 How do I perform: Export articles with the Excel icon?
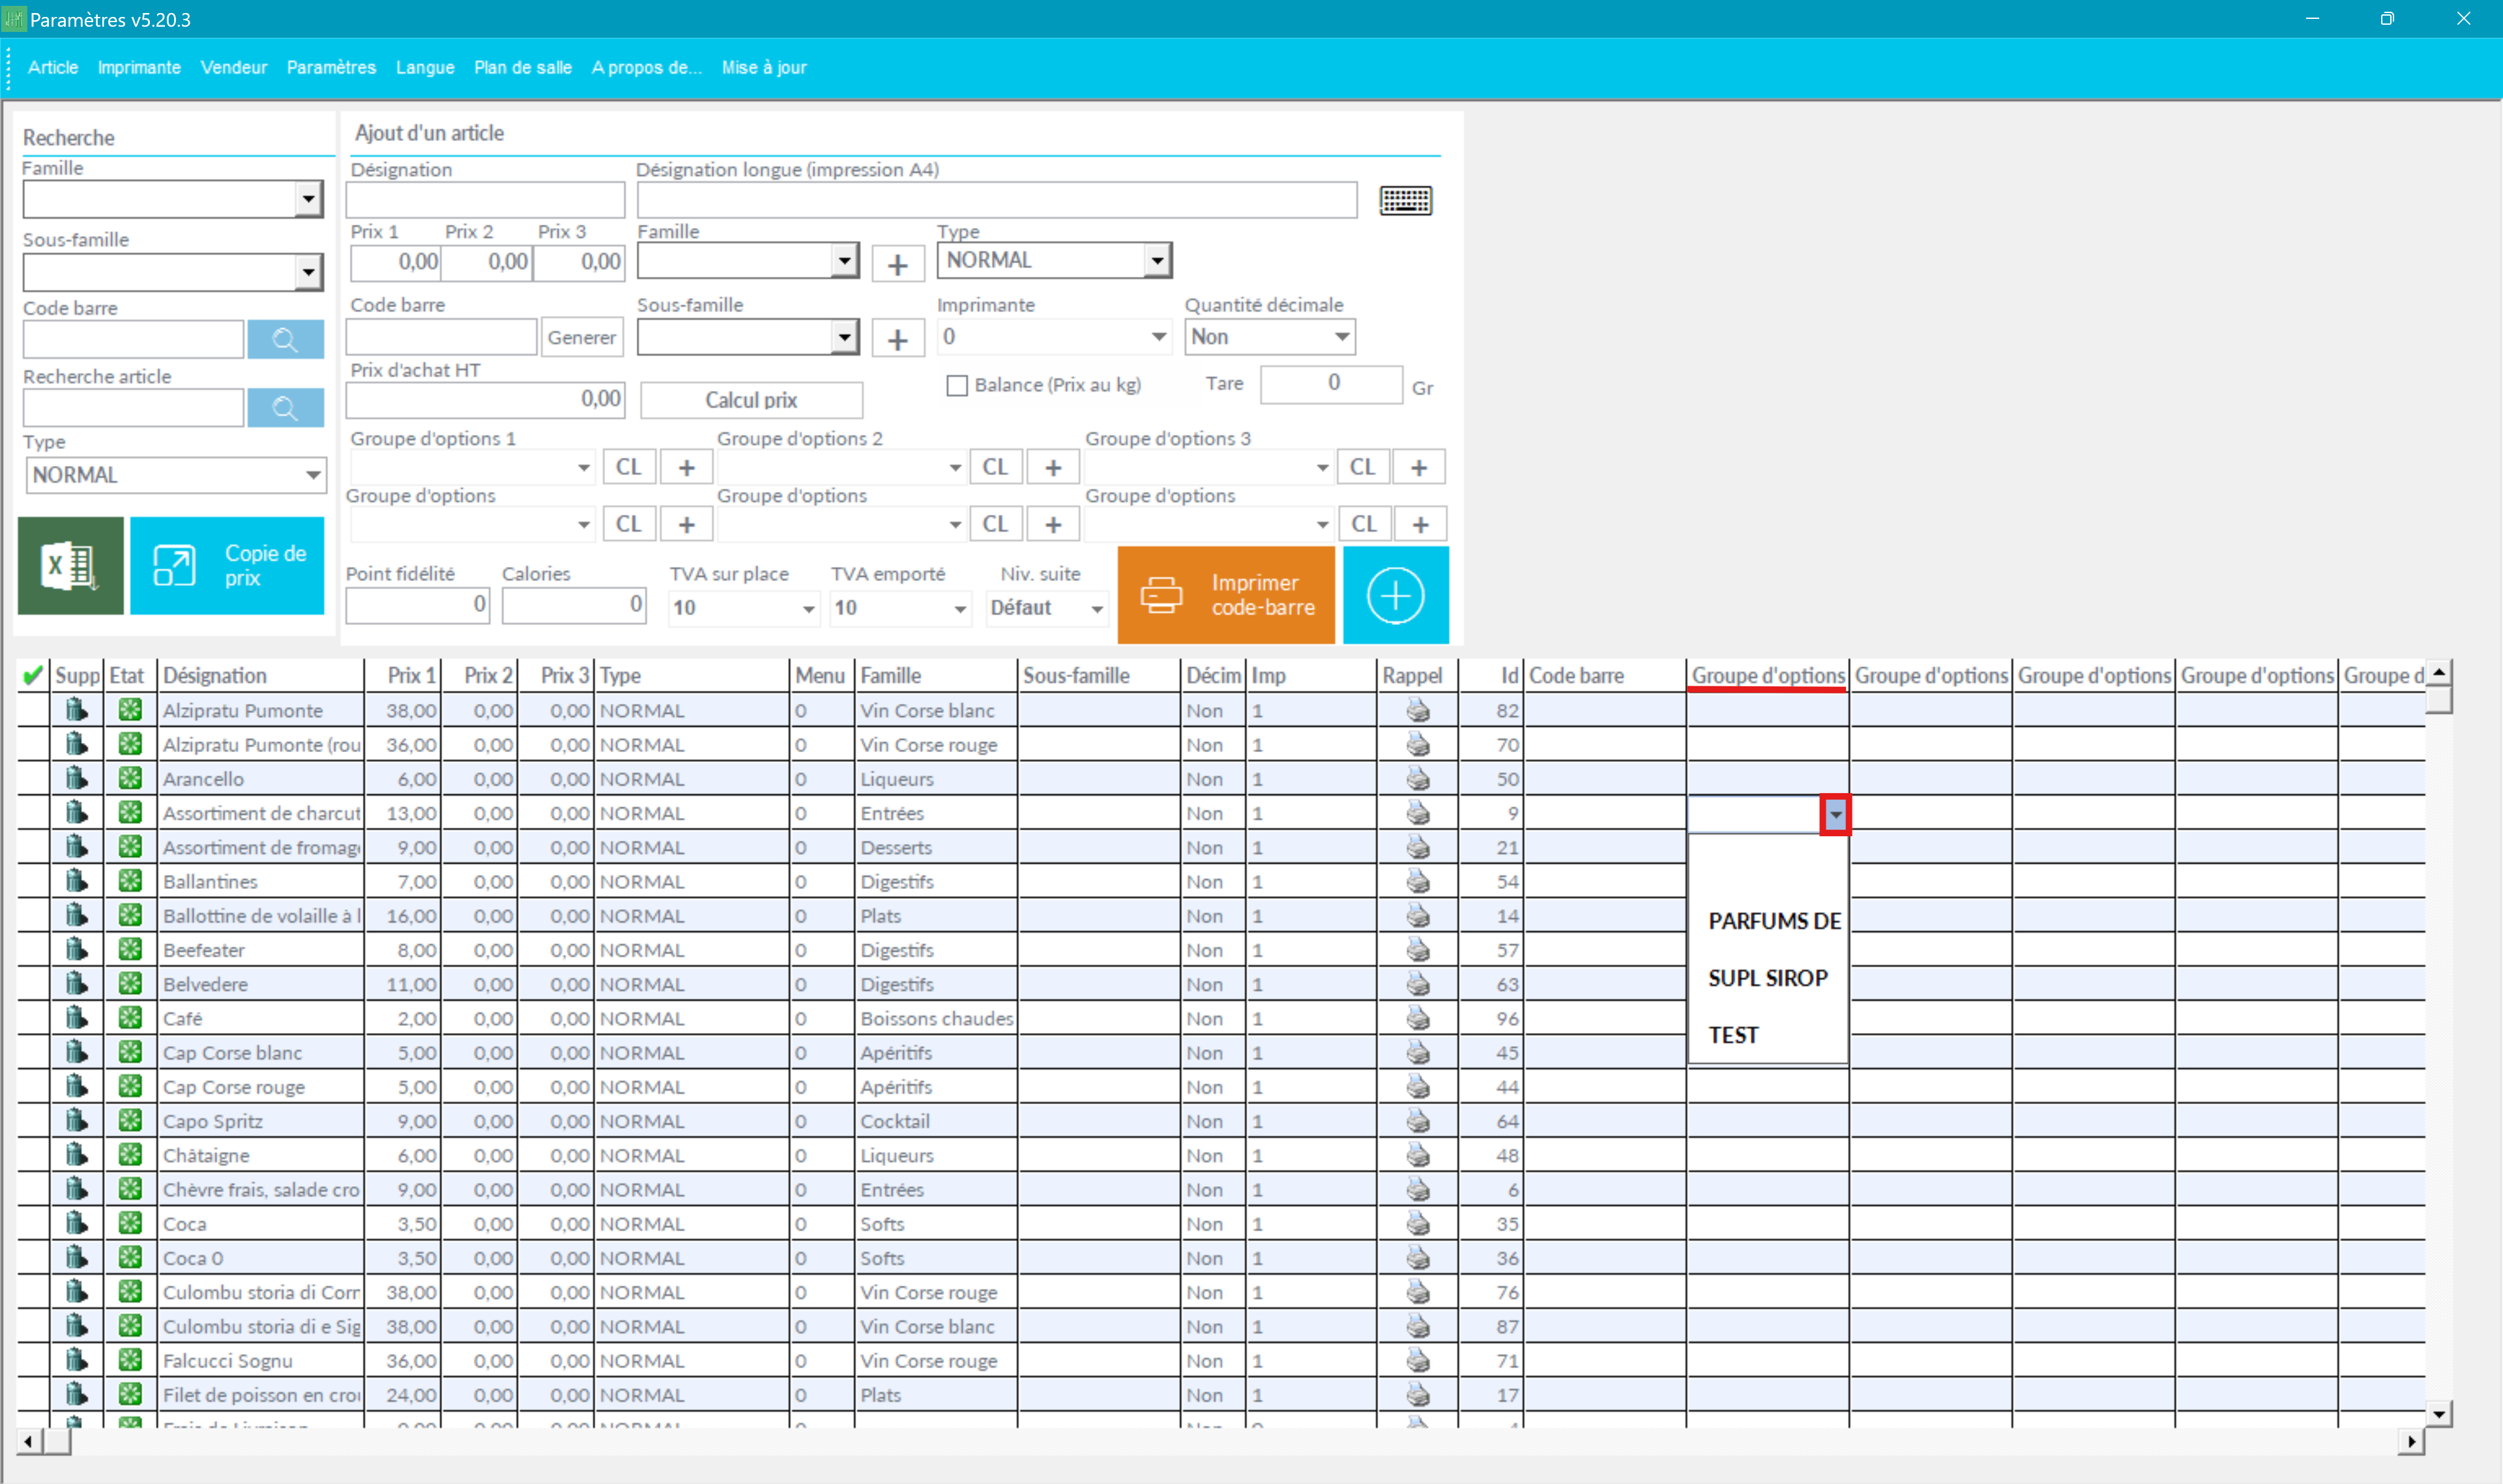point(70,565)
